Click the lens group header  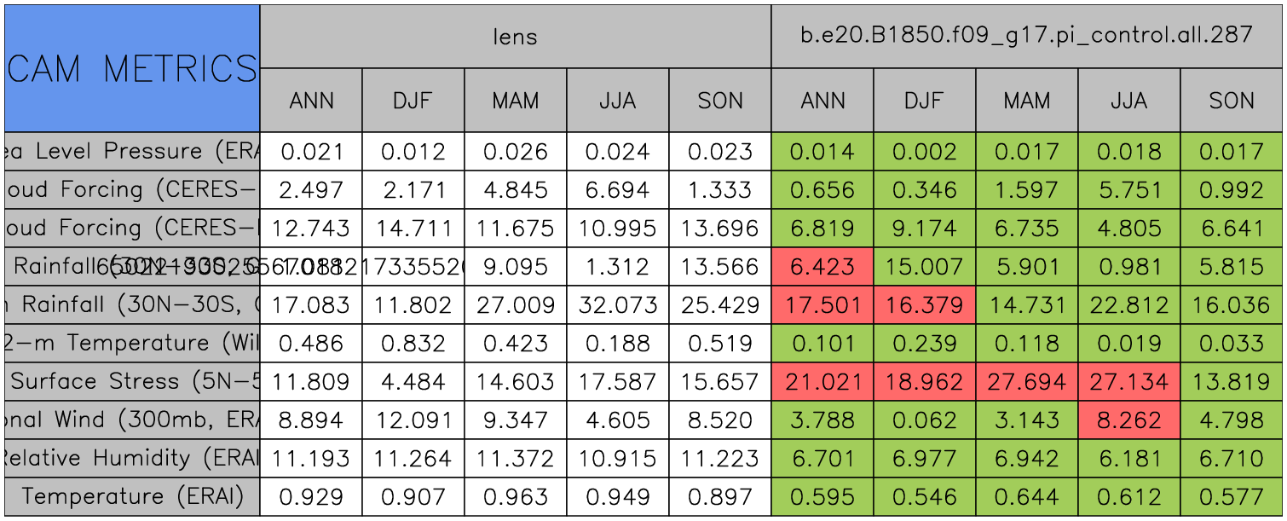[x=515, y=36]
